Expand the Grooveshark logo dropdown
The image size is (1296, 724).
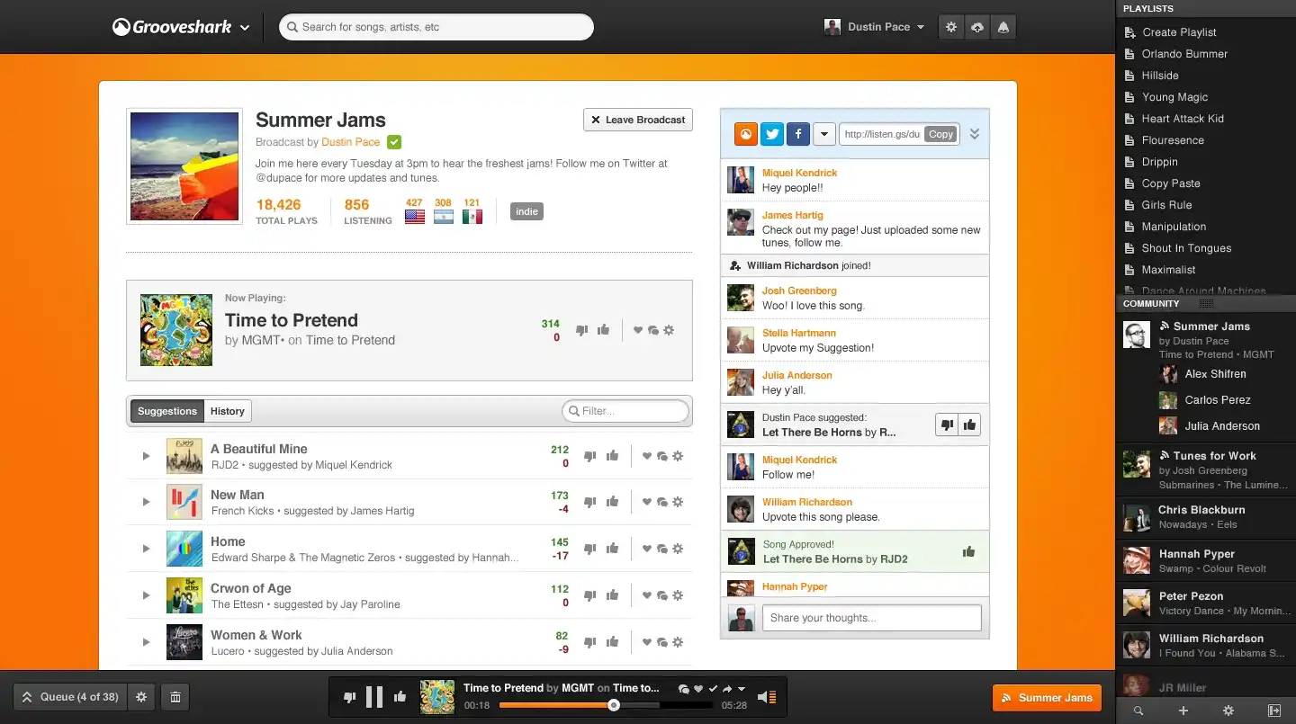coord(244,27)
